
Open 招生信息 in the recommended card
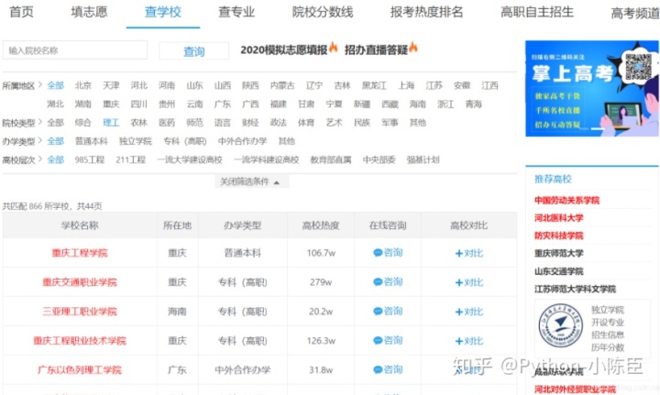[608, 335]
